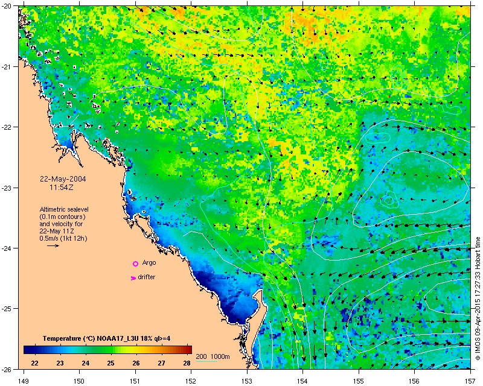Click the latitude axis label '-22'

[7, 127]
